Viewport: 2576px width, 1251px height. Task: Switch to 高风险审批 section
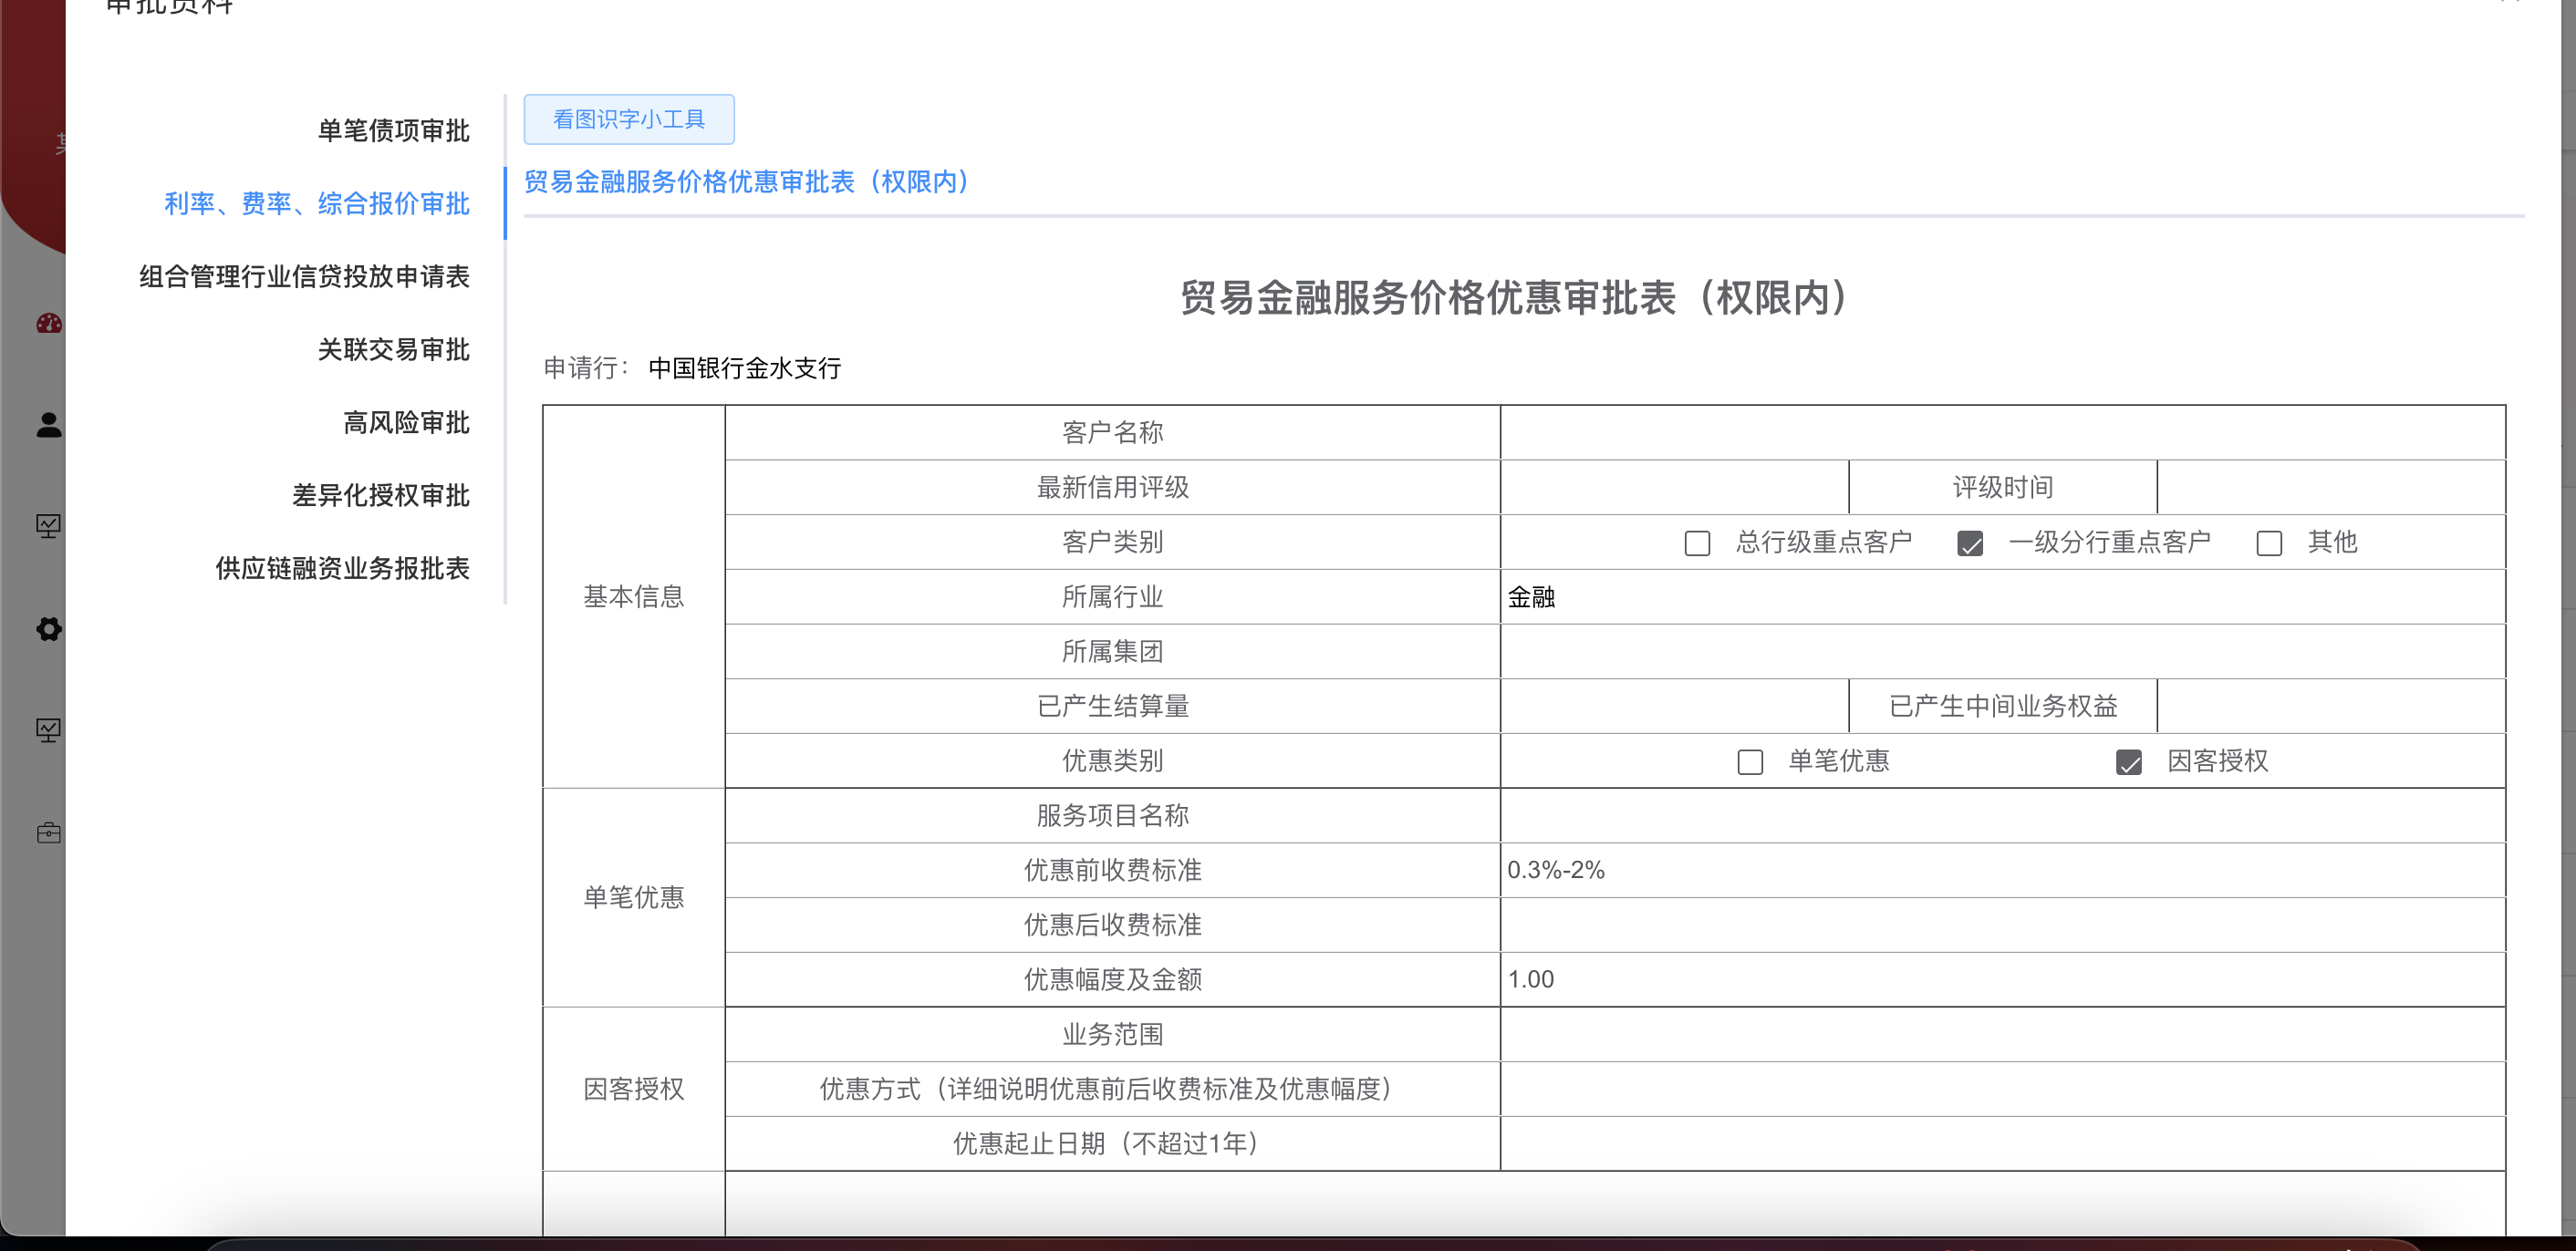406,423
